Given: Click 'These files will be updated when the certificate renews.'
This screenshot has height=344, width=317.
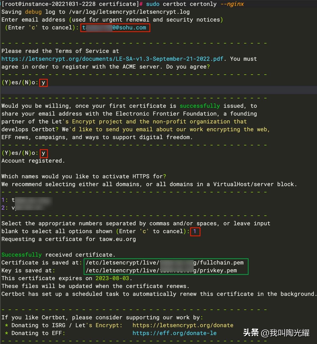Looking at the screenshot, I should tap(95, 286).
